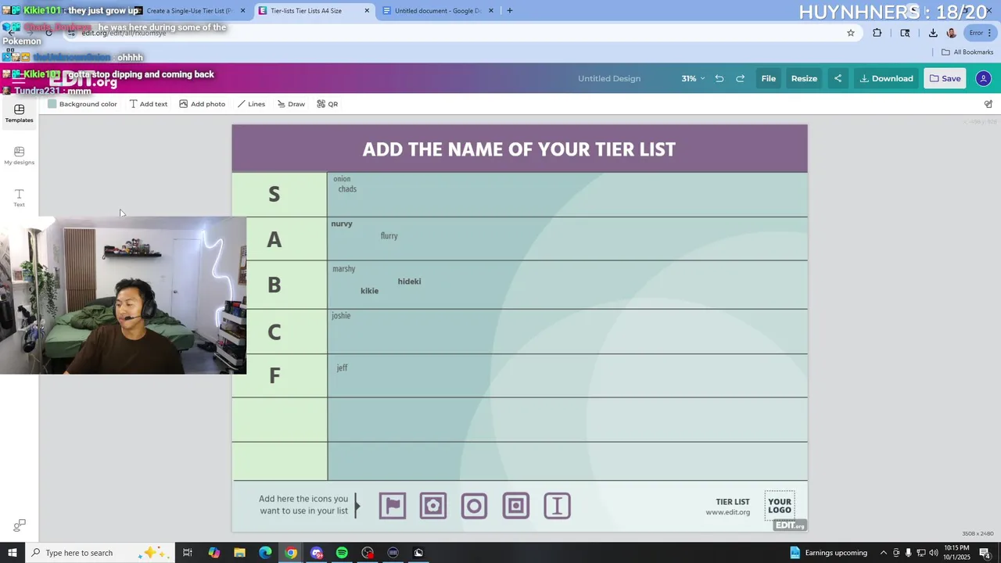This screenshot has height=563, width=1001.
Task: Open the File menu
Action: [x=769, y=78]
